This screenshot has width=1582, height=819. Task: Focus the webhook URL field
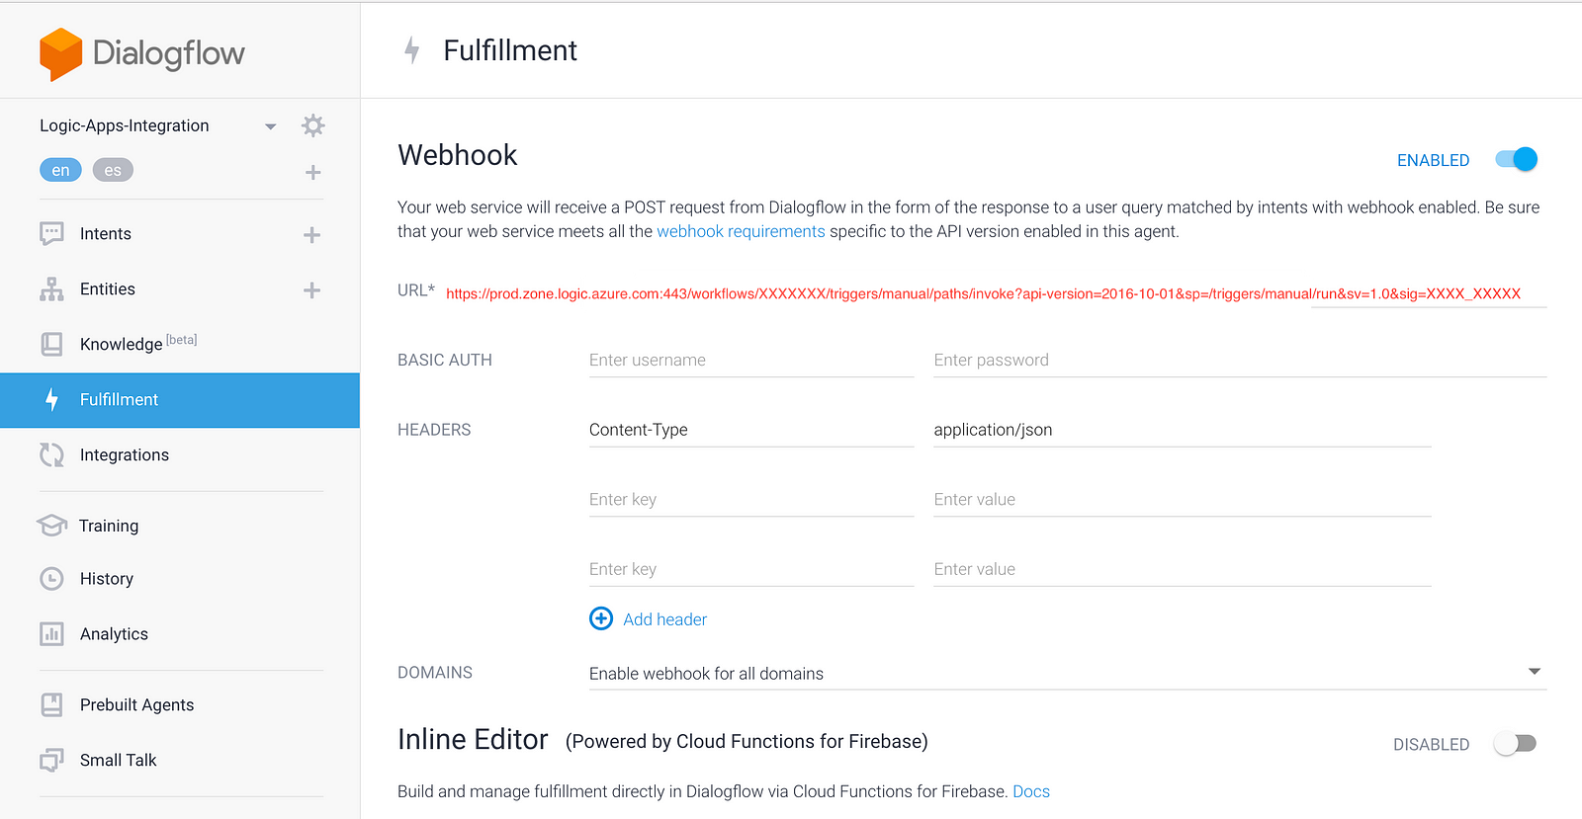click(995, 293)
